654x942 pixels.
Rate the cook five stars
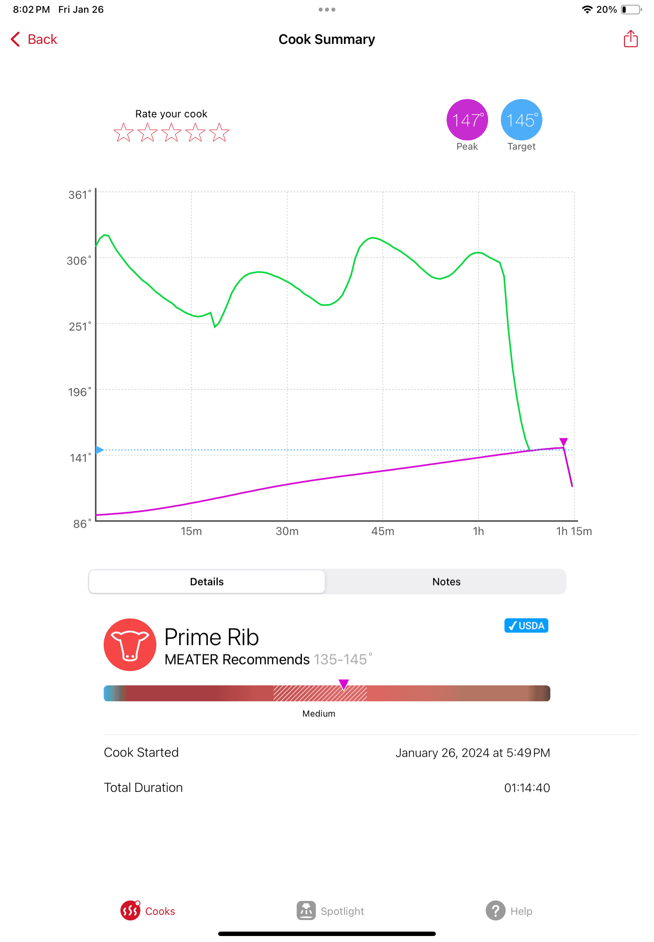[219, 133]
